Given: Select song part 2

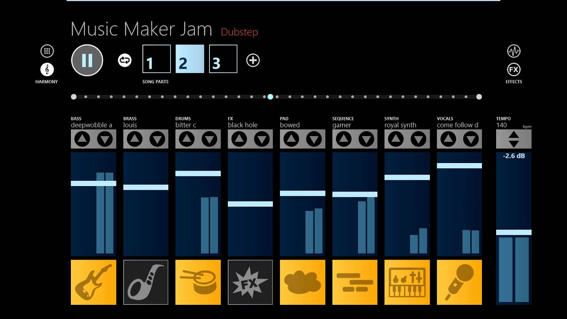Looking at the screenshot, I should [190, 58].
